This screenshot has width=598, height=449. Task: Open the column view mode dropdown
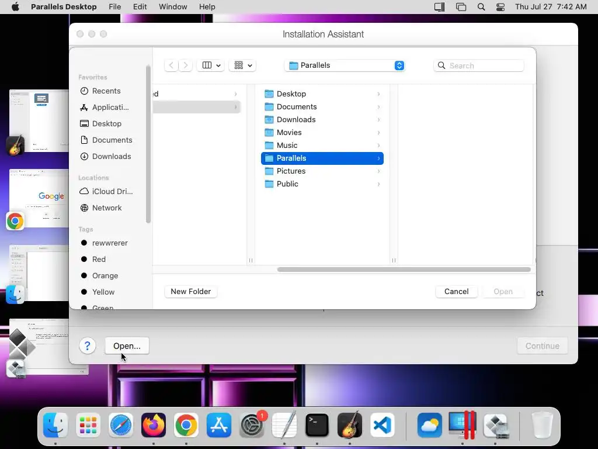coord(210,65)
